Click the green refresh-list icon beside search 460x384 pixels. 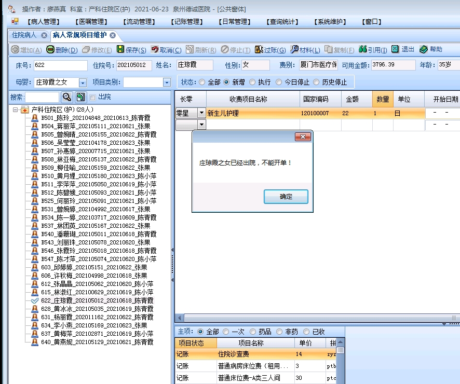[x=80, y=97]
